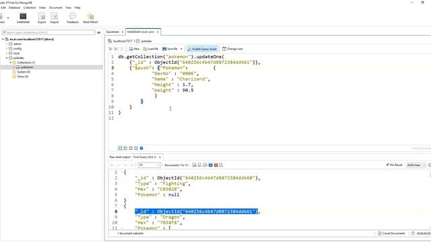Select the pokemon collection in tree
The width and height of the screenshot is (431, 242).
[27, 67]
